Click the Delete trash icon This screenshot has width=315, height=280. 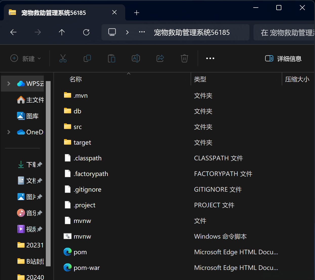pyautogui.click(x=184, y=58)
